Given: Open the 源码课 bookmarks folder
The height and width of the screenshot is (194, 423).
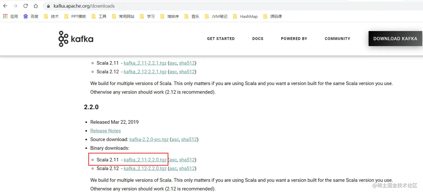Looking at the screenshot, I should 272,17.
